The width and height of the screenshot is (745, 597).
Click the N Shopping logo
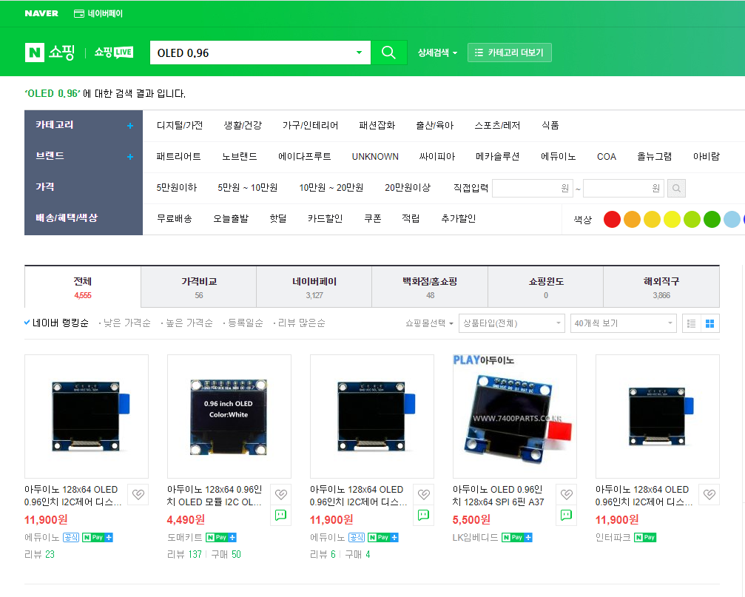tap(50, 53)
